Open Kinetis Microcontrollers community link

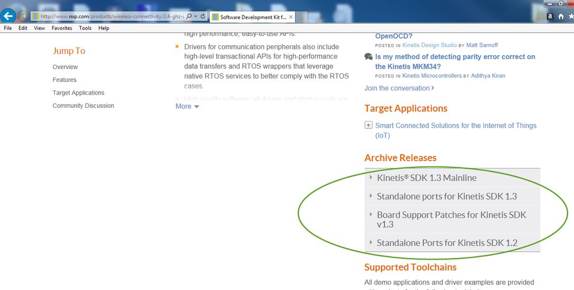(x=432, y=76)
